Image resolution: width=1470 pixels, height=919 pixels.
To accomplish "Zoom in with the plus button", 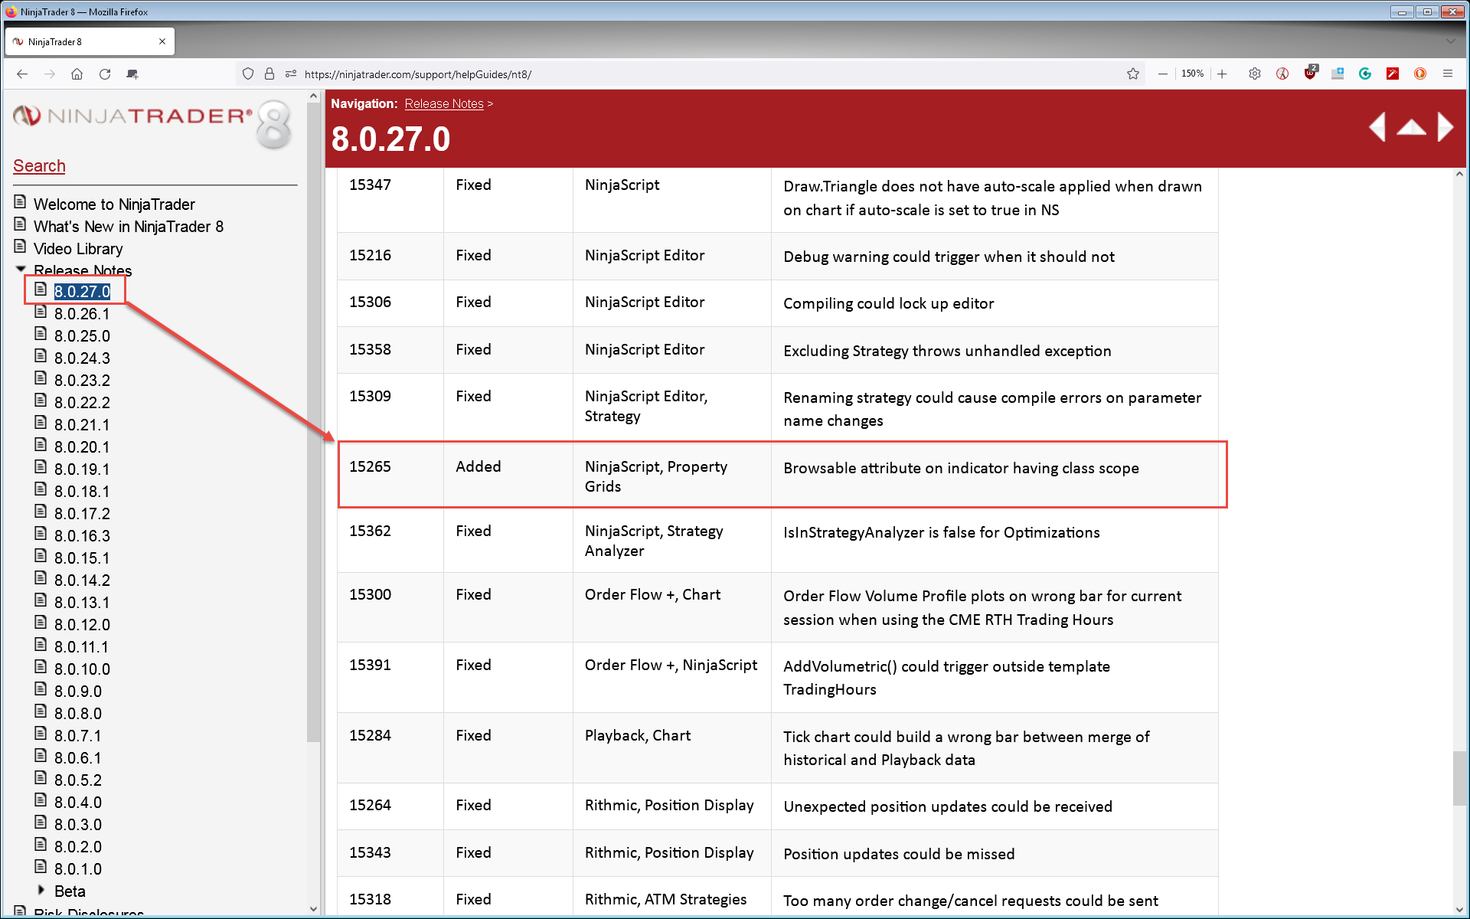I will (1222, 74).
